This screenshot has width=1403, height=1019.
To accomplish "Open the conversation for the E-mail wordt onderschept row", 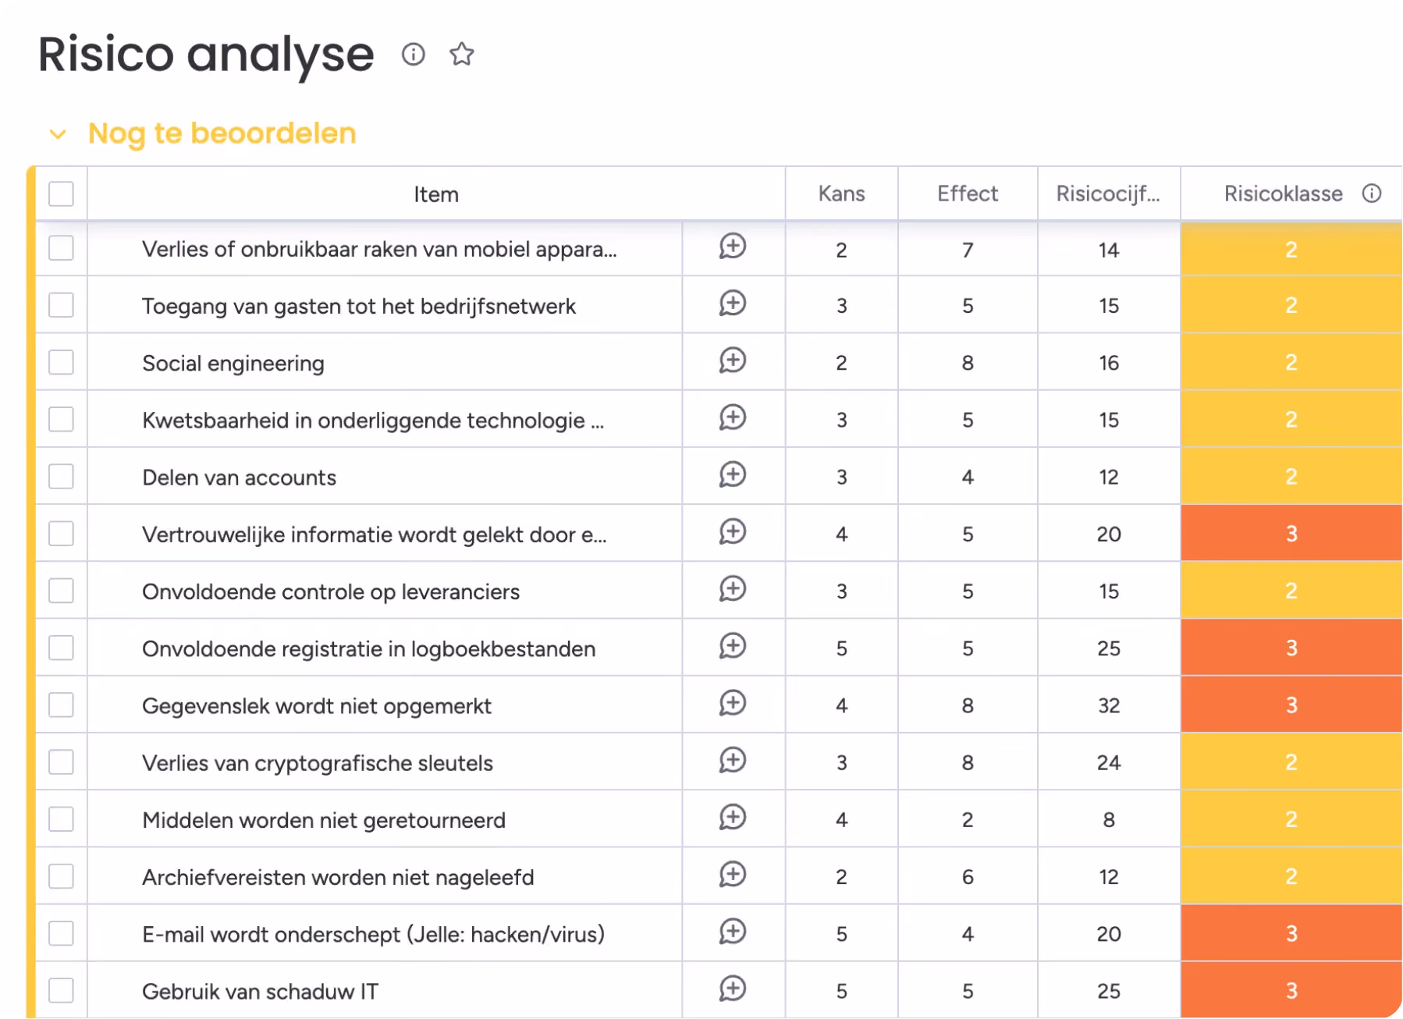I will click(x=733, y=932).
